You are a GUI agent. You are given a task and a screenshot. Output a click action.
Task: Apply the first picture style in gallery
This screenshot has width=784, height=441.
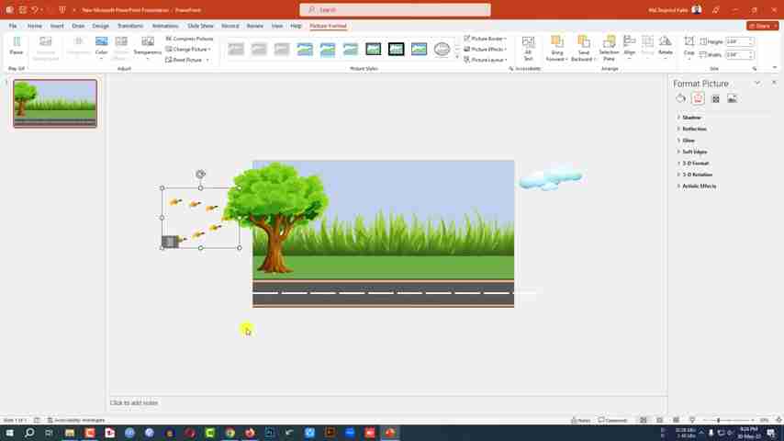(x=236, y=49)
